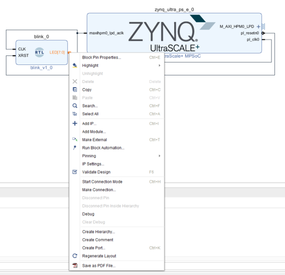Click the RTL icon on blink_0 block
Screen dimensions: 285x275
[x=39, y=53]
